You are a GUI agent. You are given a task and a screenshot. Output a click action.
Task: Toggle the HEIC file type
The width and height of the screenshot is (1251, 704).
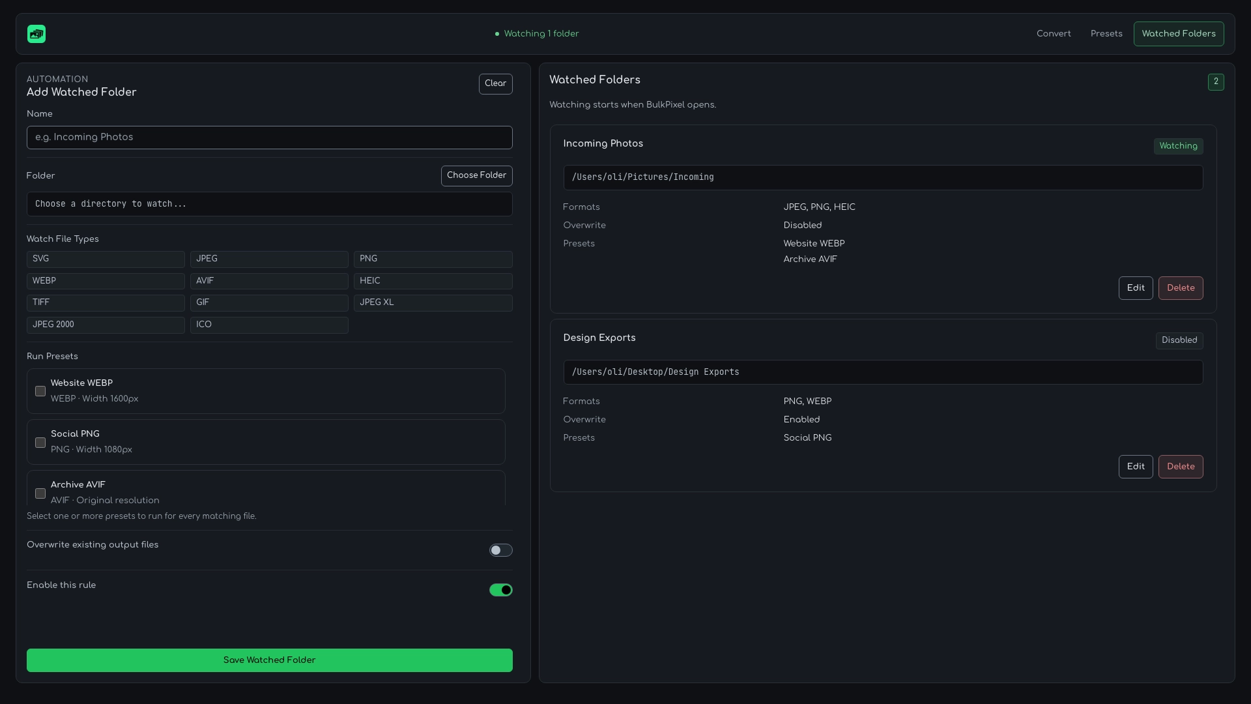(433, 281)
